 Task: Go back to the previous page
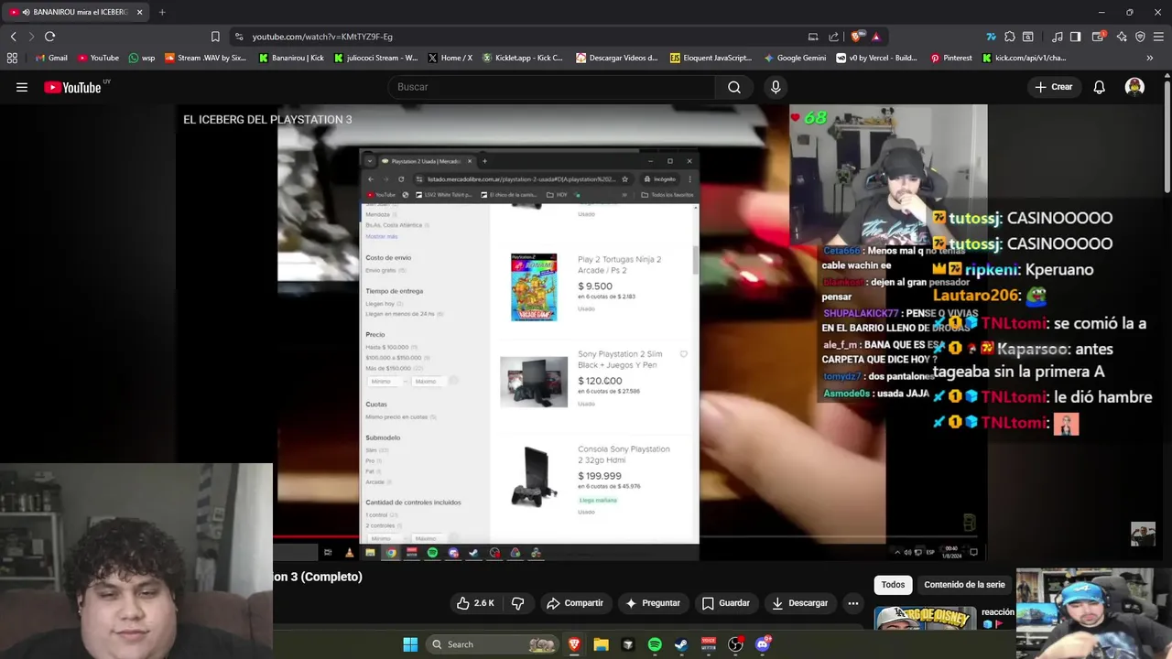tap(13, 37)
